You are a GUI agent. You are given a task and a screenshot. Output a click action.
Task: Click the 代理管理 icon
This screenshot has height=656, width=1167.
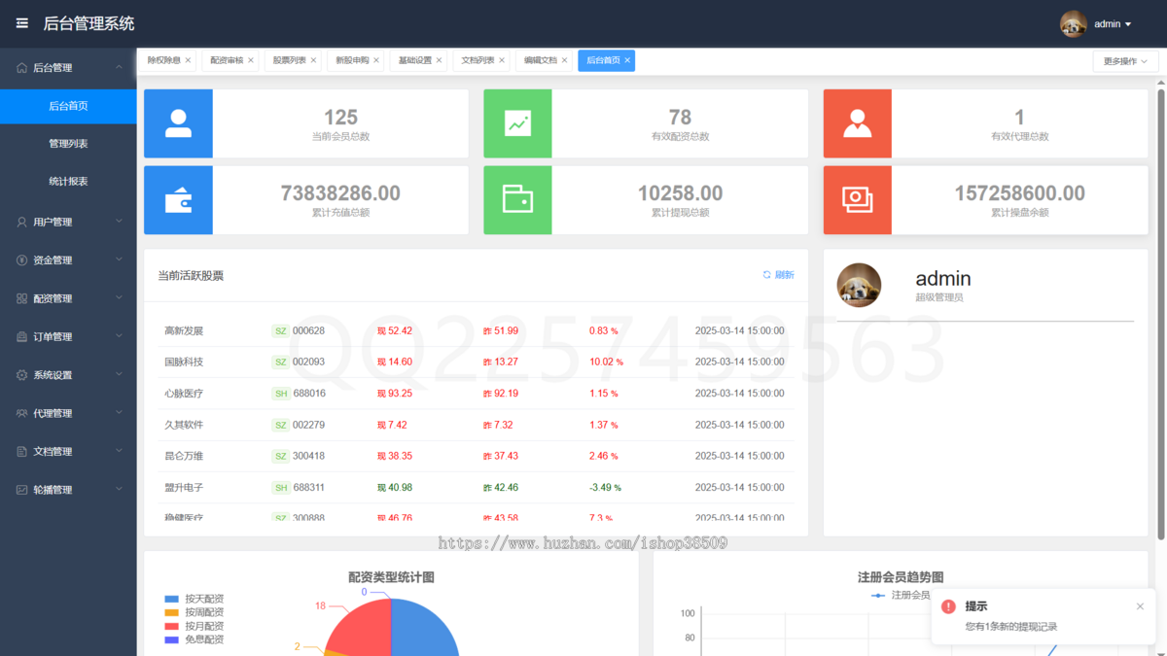coord(22,413)
